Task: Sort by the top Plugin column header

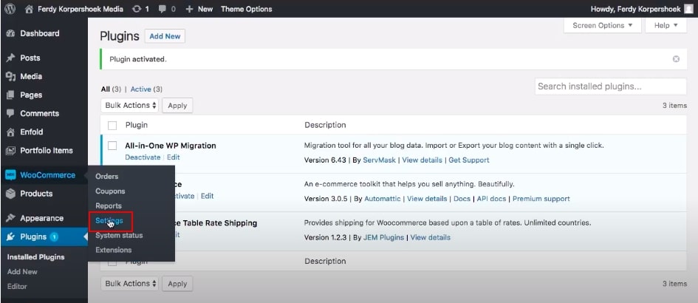Action: click(x=136, y=125)
